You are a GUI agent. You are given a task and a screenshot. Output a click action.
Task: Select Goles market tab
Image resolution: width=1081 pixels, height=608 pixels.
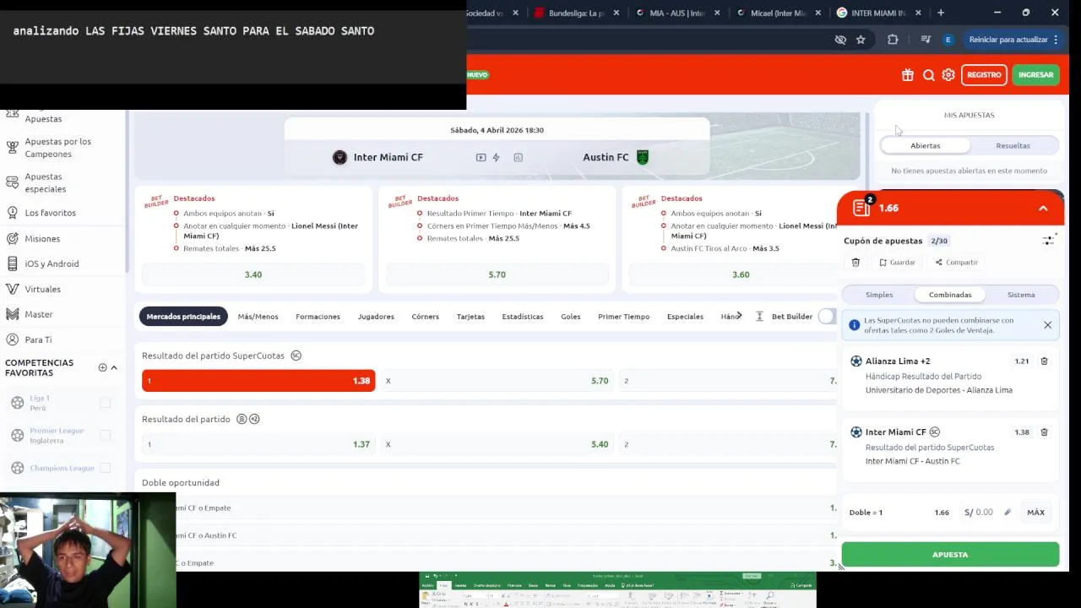coord(571,317)
